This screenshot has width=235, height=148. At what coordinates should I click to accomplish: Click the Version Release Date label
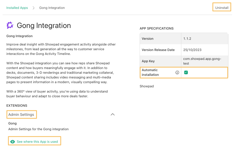pos(158,50)
